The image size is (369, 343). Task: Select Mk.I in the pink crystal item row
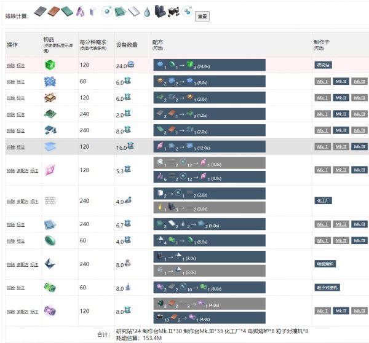(x=322, y=170)
